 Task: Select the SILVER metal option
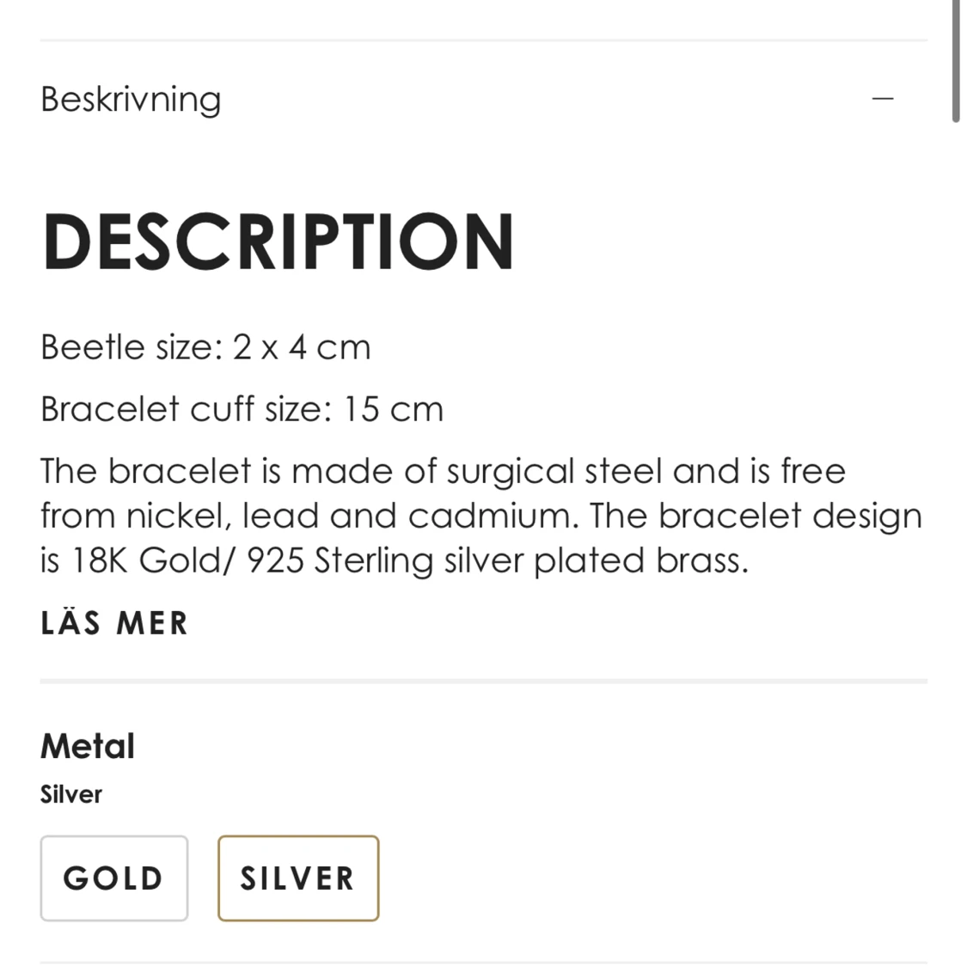(x=298, y=878)
